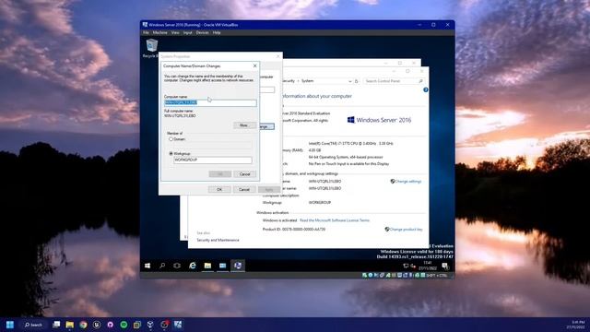Image resolution: width=590 pixels, height=332 pixels.
Task: Click the guest taskbar search icon
Action: [162, 266]
